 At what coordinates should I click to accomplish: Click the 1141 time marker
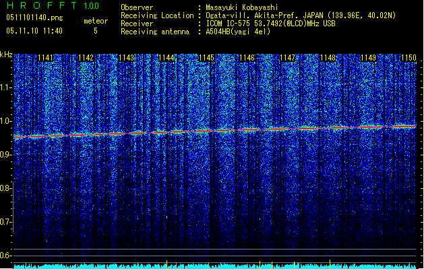[46, 59]
